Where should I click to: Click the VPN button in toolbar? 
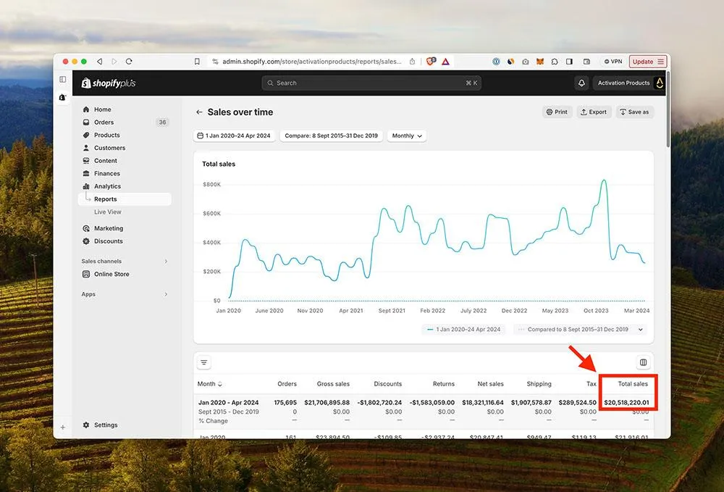(x=614, y=62)
